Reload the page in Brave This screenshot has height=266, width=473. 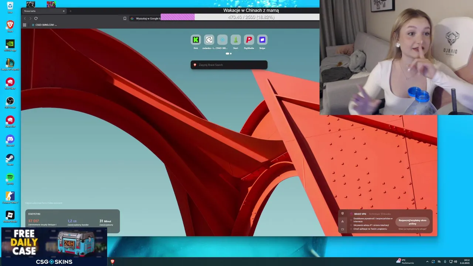(x=36, y=18)
